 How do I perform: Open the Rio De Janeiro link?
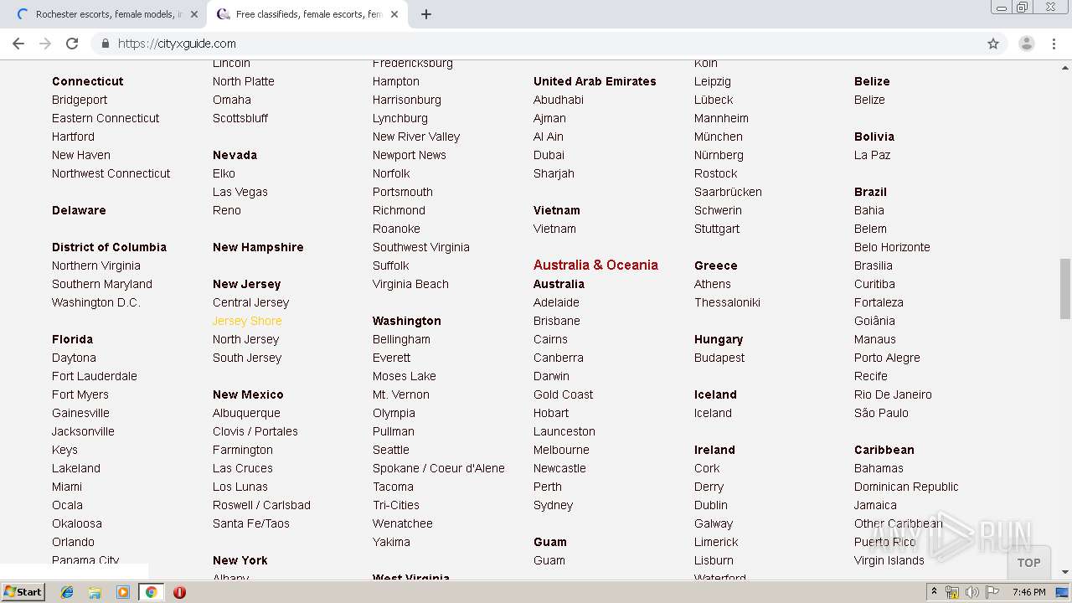click(893, 394)
